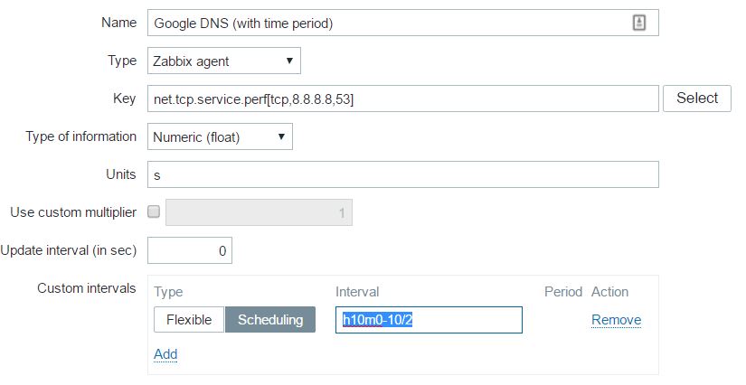The width and height of the screenshot is (746, 385).
Task: Click the Update interval (in sec) label
Action: point(69,250)
